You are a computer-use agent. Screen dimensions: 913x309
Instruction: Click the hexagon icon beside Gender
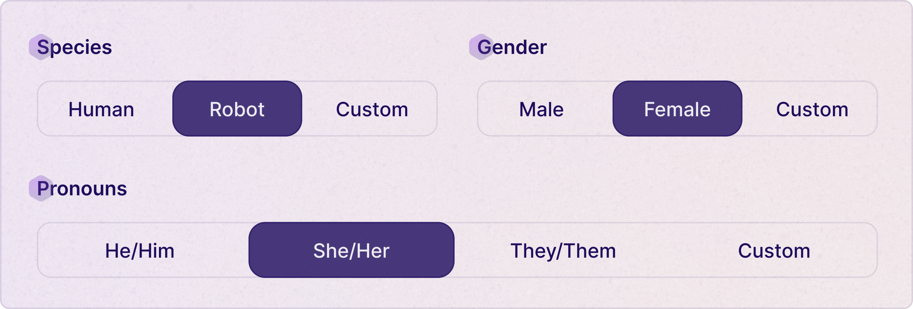tap(481, 47)
